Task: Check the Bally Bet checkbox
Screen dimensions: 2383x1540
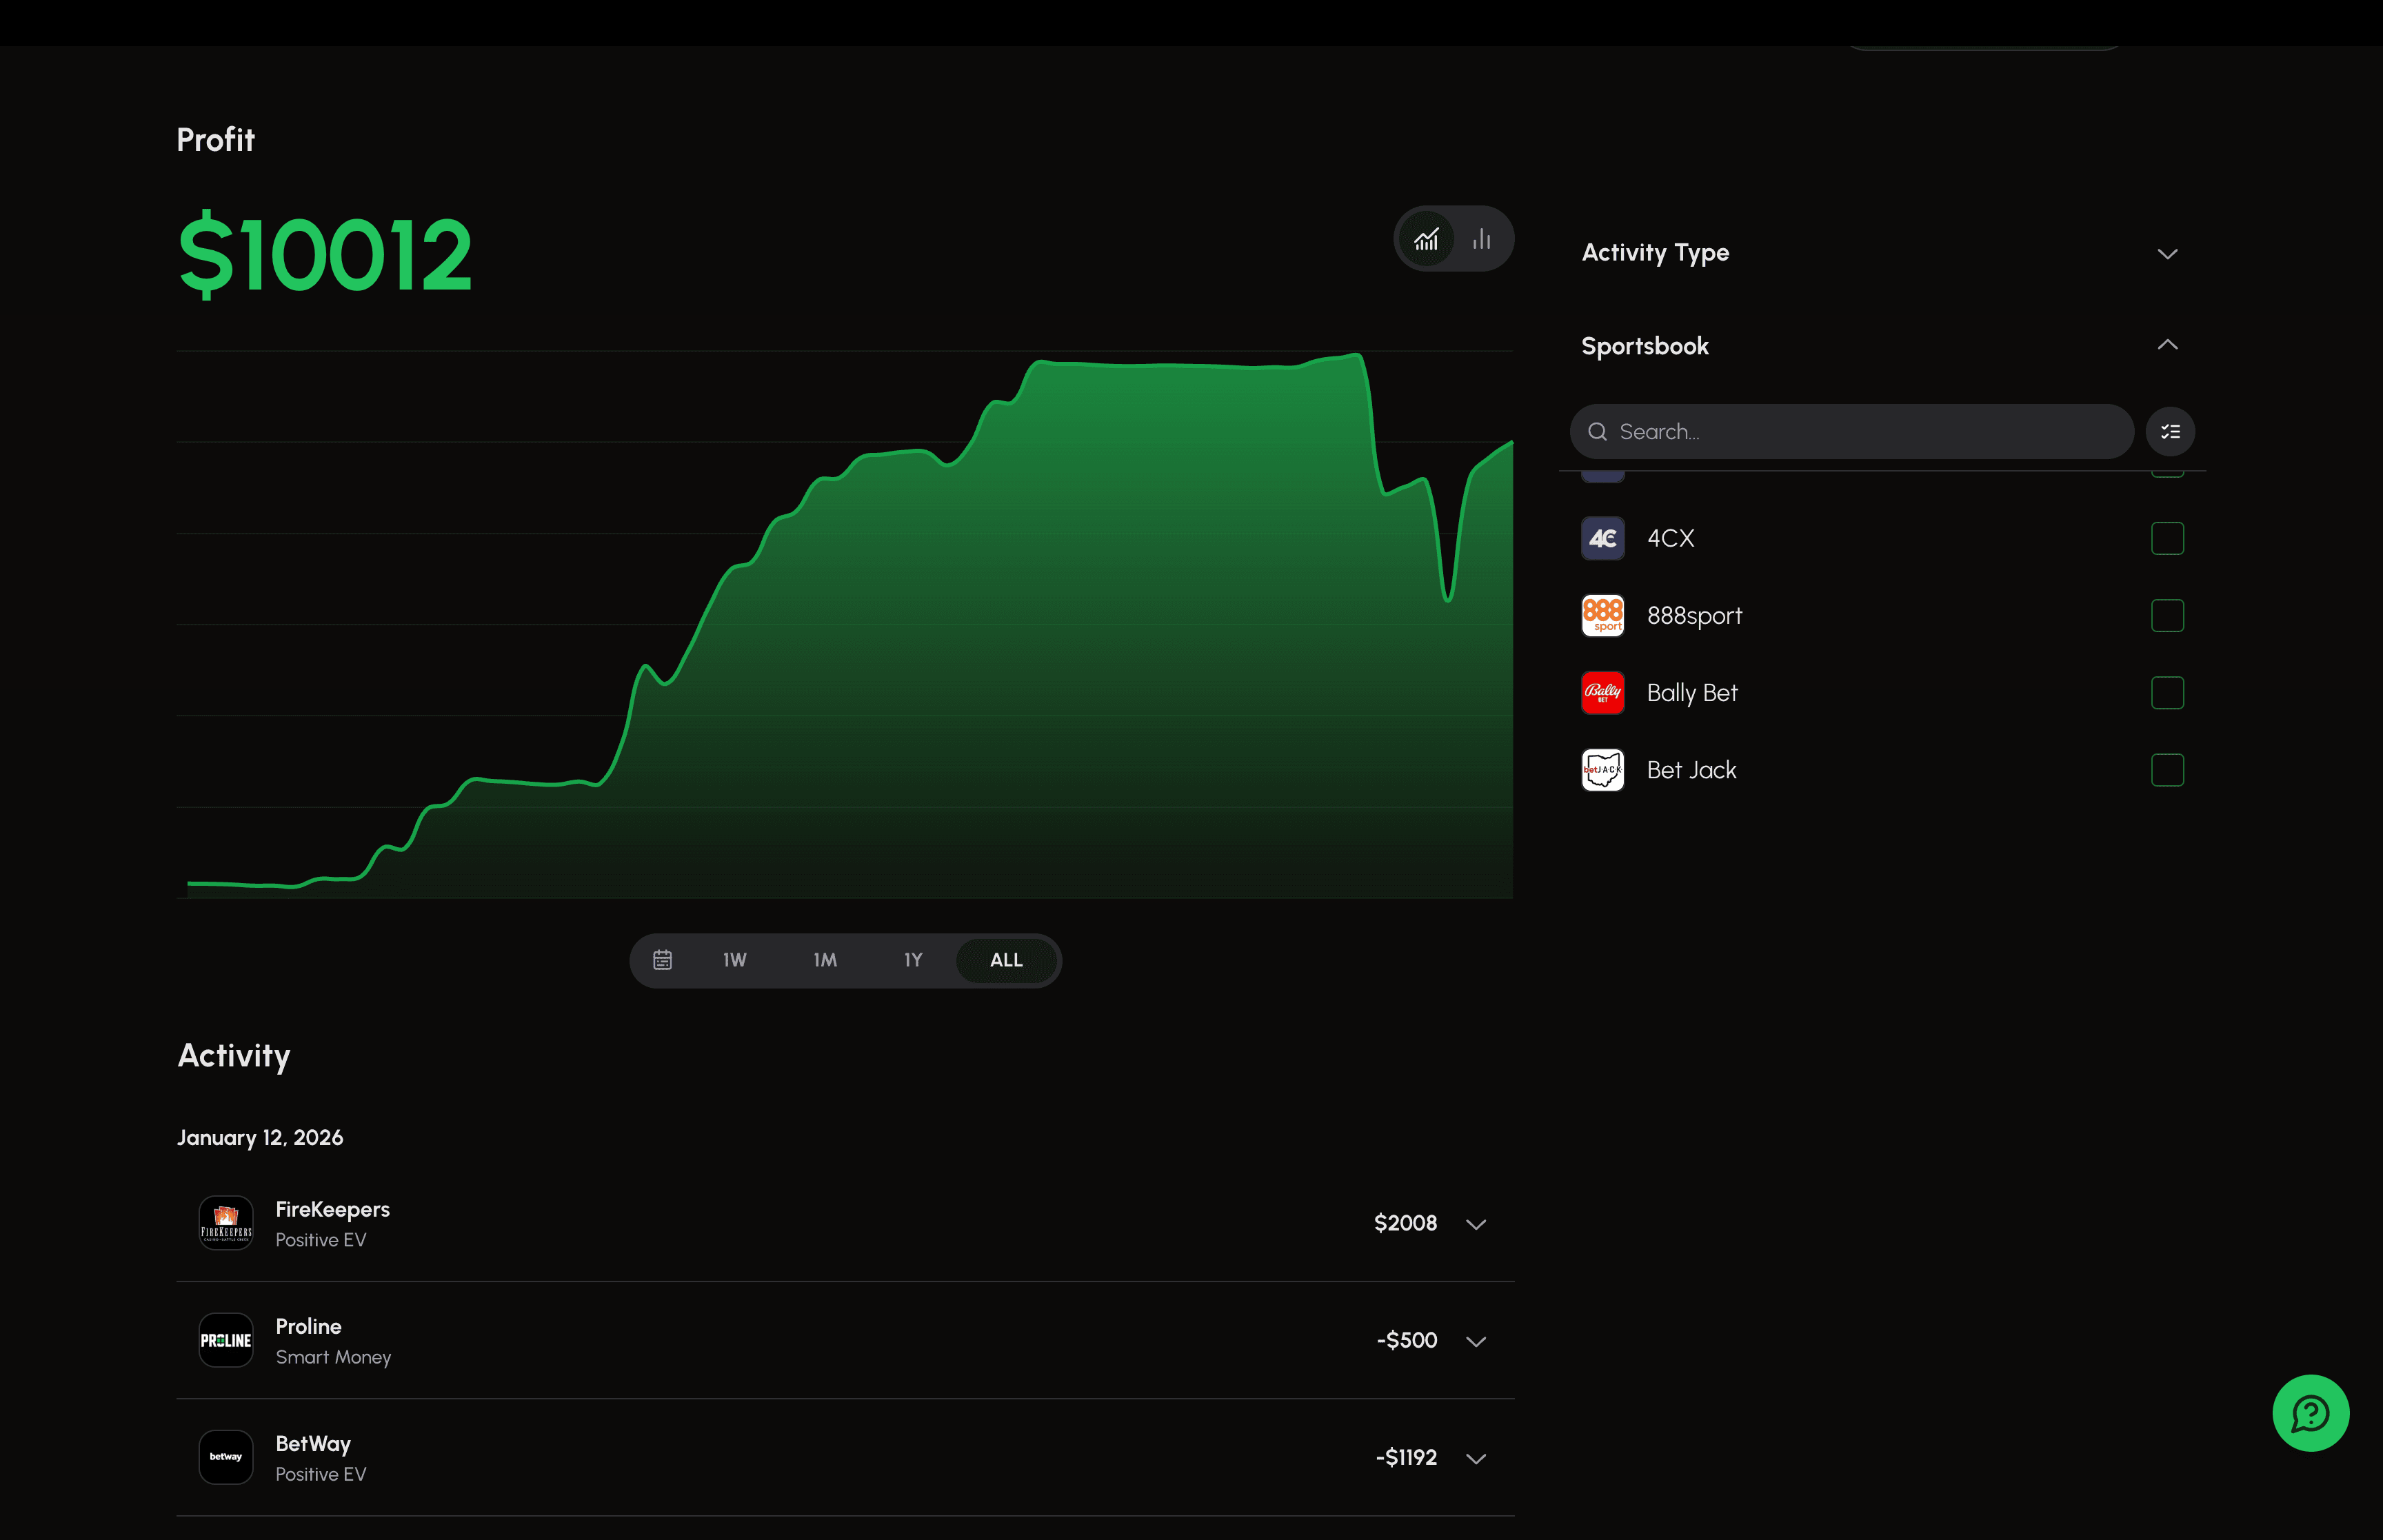Action: point(2167,692)
